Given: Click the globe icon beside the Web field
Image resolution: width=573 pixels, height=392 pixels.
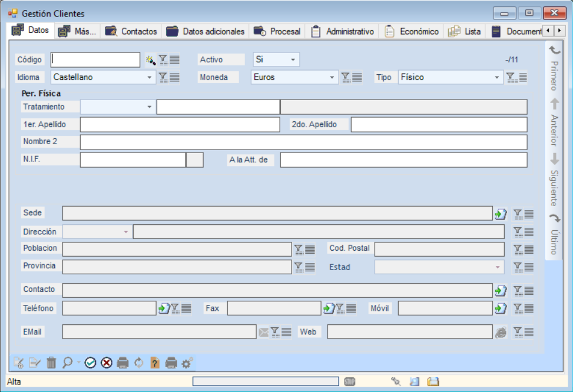Looking at the screenshot, I should click(500, 333).
